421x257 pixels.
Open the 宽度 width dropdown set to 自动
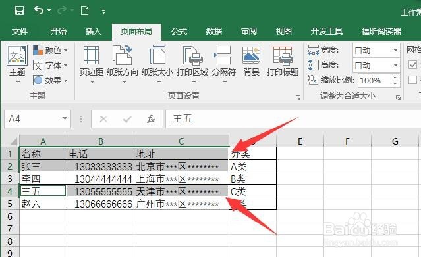[376, 50]
